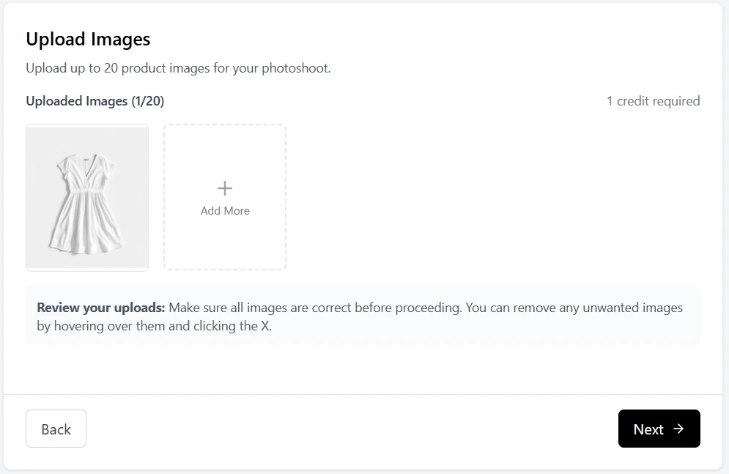Select the Add More label text
This screenshot has width=729, height=474.
pos(224,210)
